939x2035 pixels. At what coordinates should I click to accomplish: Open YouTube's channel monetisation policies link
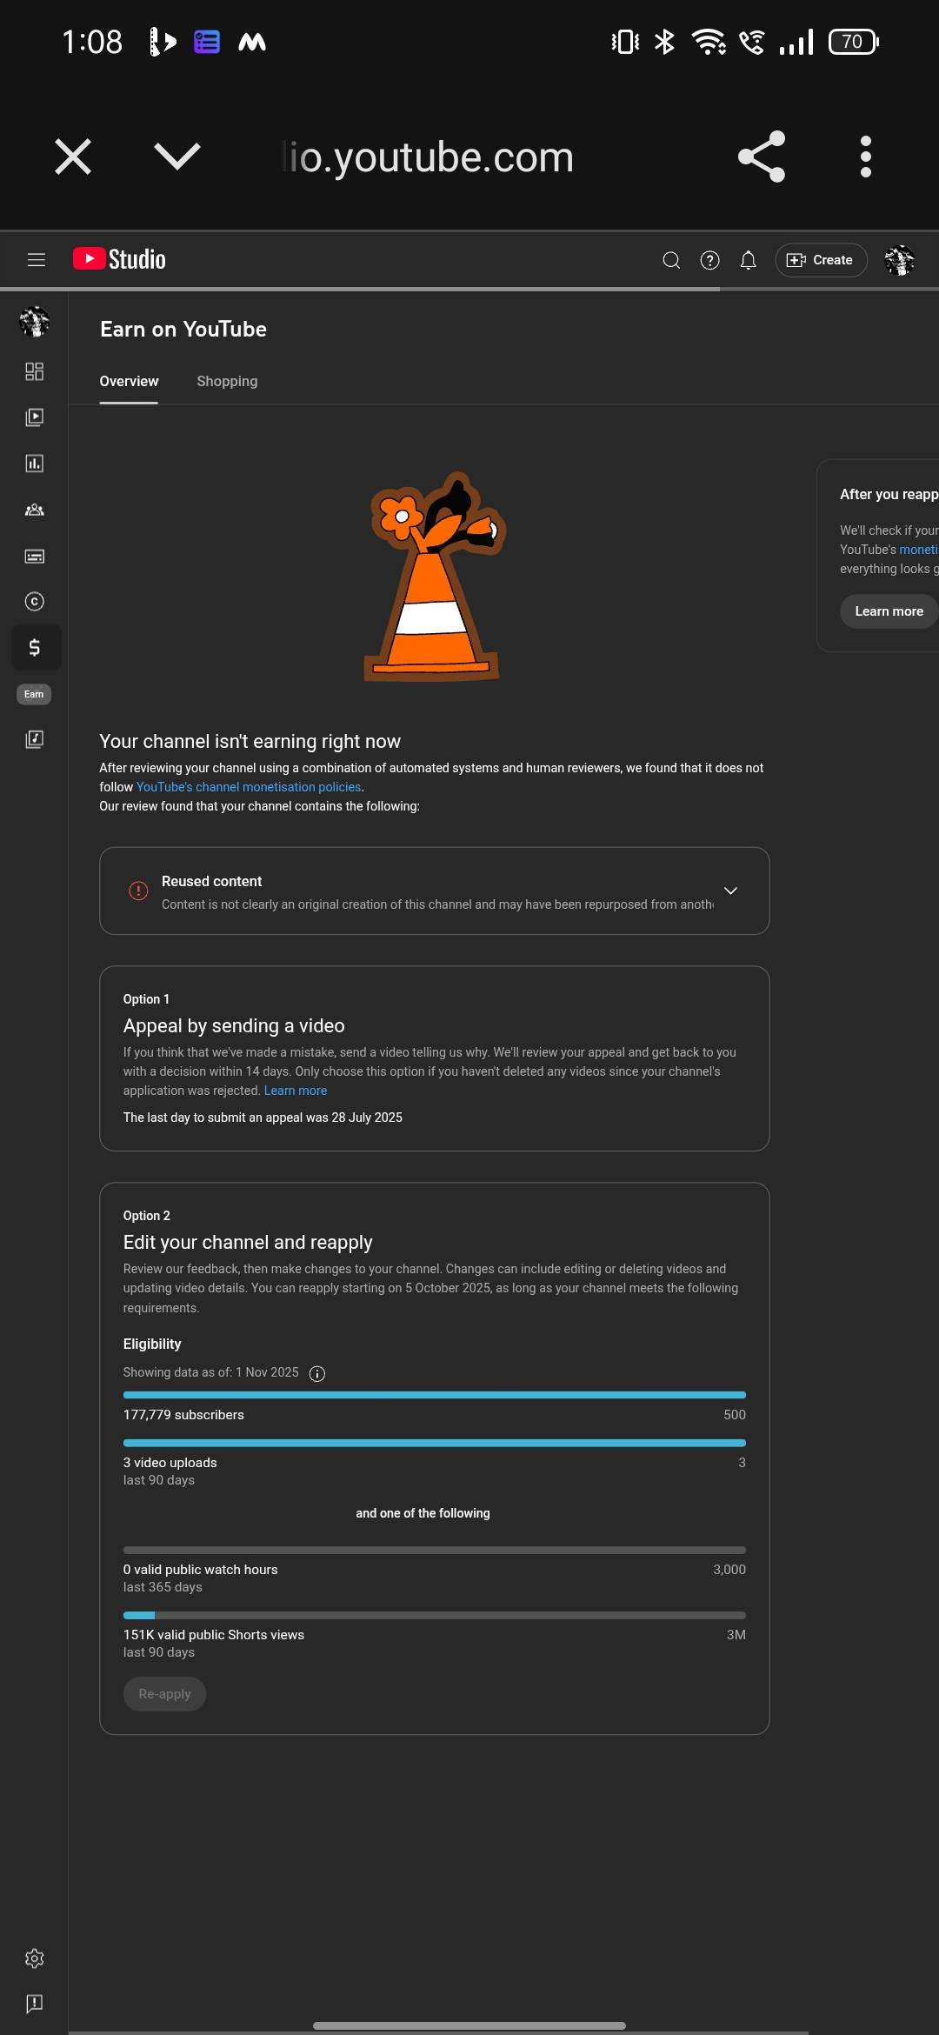tap(249, 787)
